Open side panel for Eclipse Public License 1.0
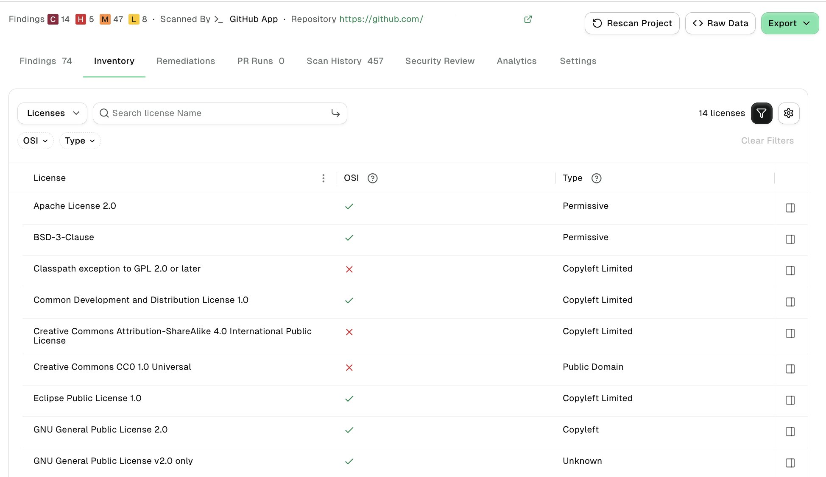This screenshot has height=477, width=826. click(790, 400)
